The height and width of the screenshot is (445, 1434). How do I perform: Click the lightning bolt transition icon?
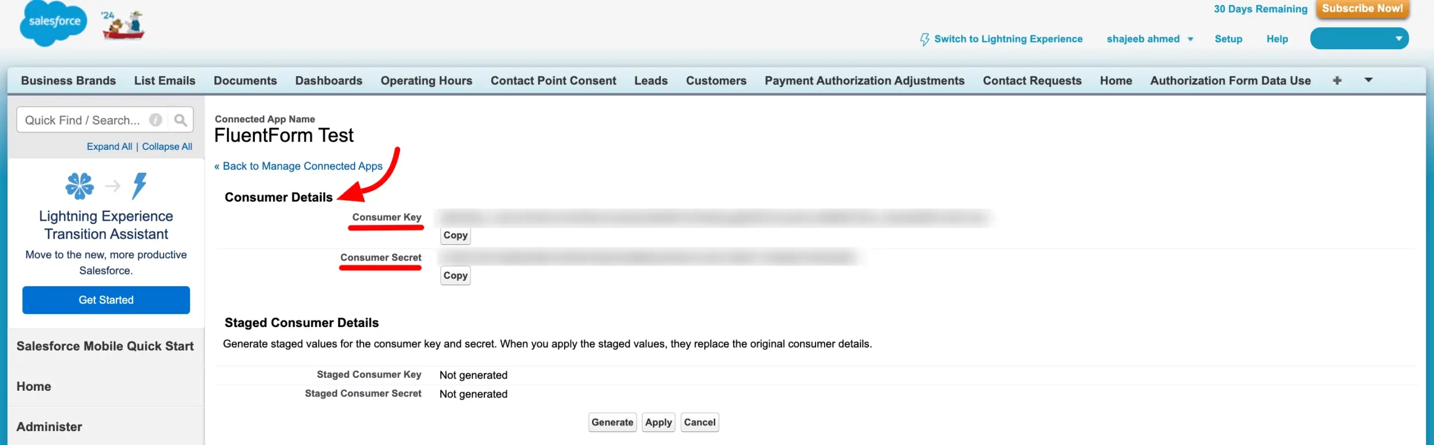pyautogui.click(x=139, y=186)
